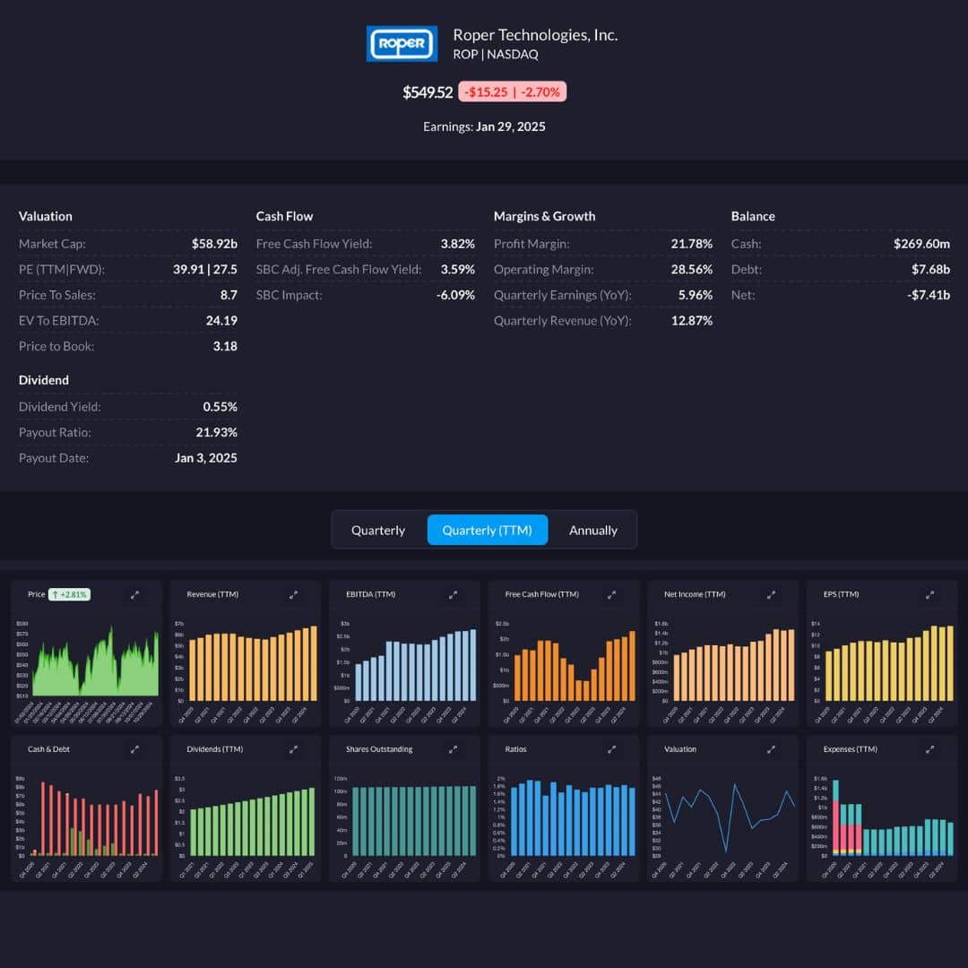Click the price change badge -$15.25 | -2.70%
The height and width of the screenshot is (968, 968).
coord(512,92)
